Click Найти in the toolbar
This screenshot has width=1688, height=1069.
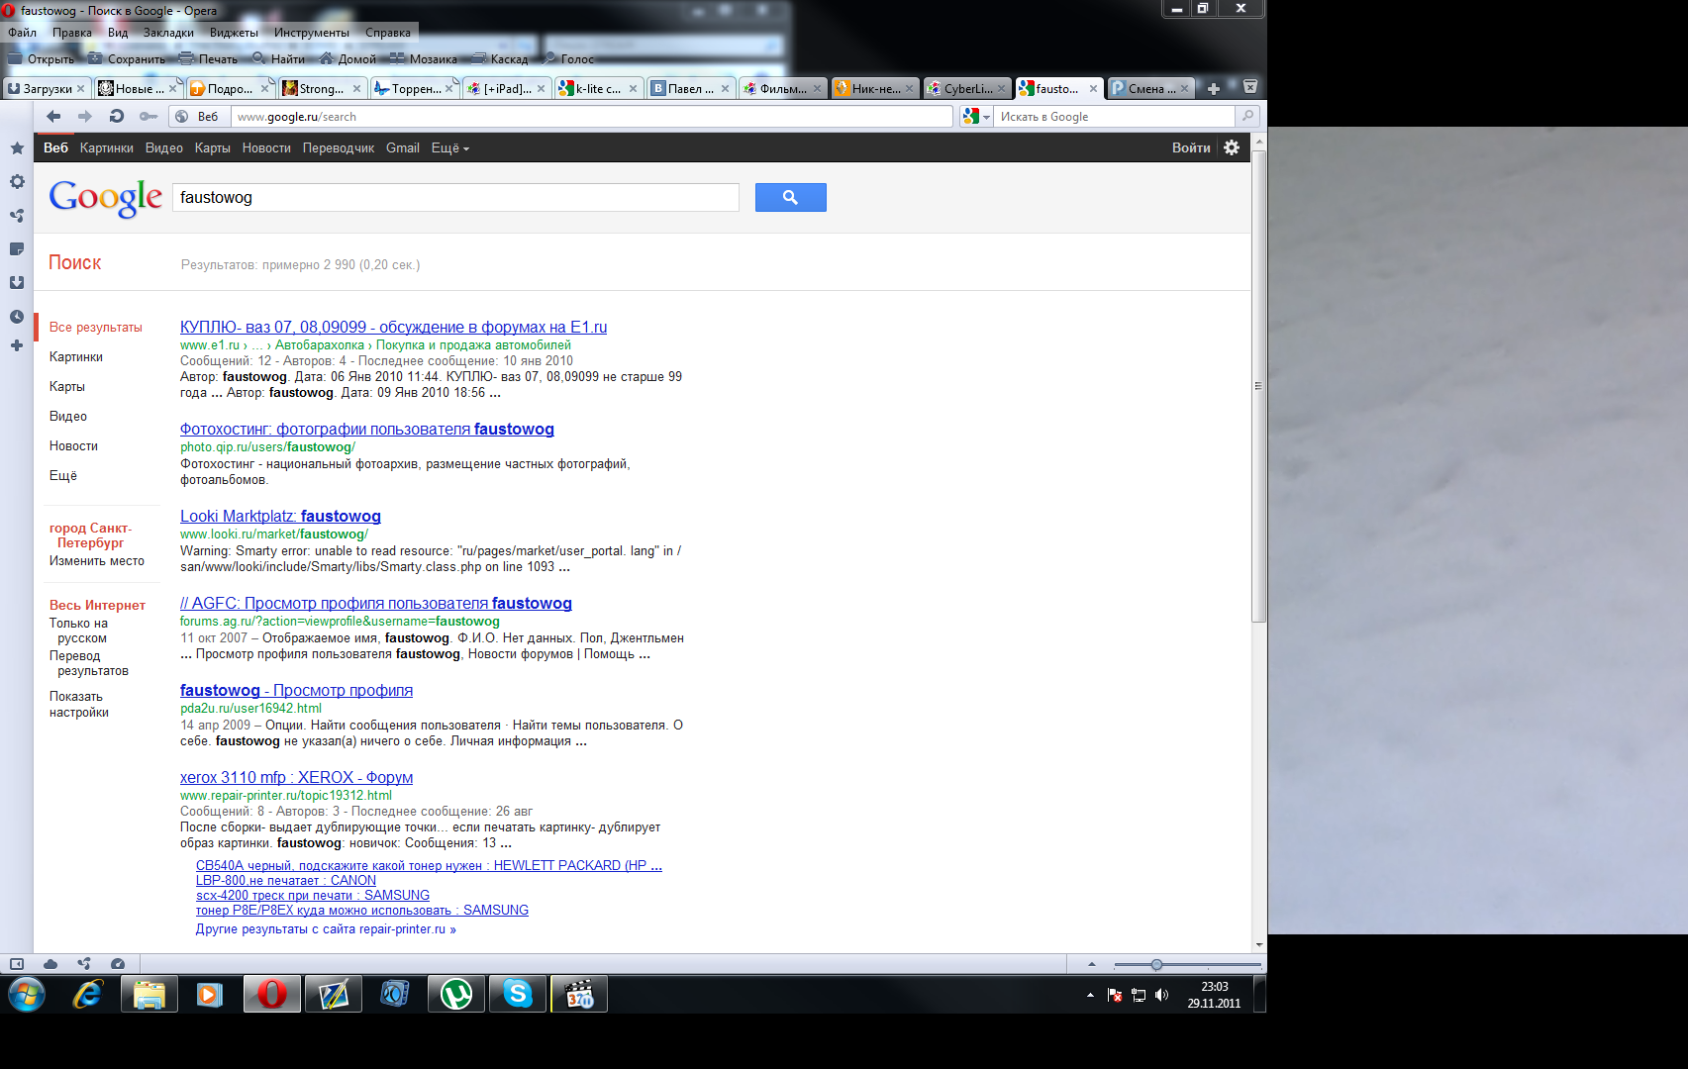[x=278, y=59]
